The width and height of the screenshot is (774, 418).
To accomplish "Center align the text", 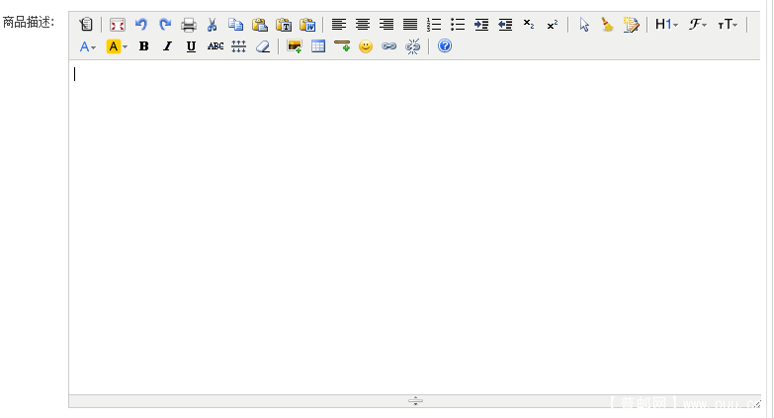I will [363, 25].
